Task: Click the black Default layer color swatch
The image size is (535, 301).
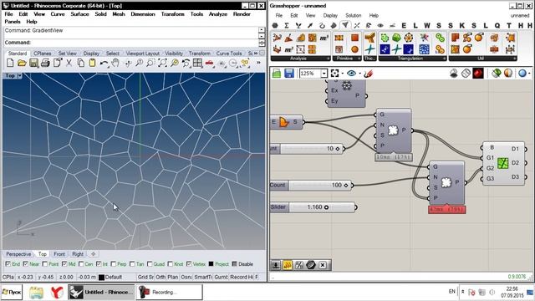Action: tap(101, 277)
